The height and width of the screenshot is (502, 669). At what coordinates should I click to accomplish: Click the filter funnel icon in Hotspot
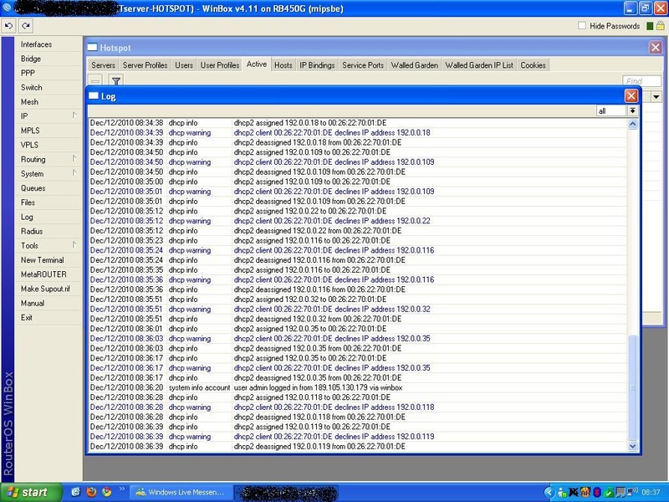coord(116,80)
